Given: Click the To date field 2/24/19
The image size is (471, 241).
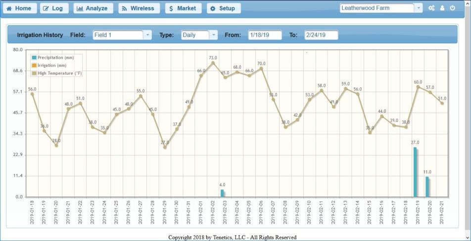Looking at the screenshot, I should [x=321, y=35].
